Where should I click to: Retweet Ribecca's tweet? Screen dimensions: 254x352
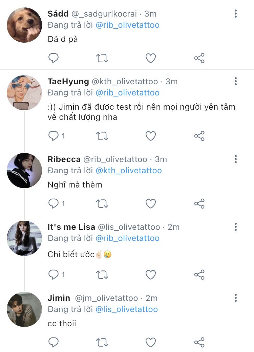pos(102,203)
